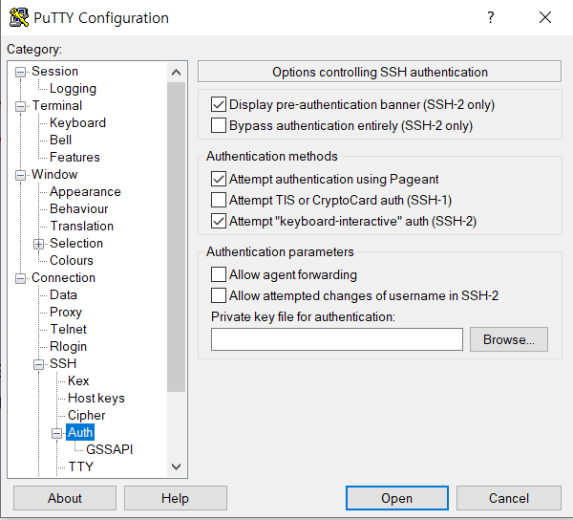Open Cipher category
The image size is (573, 520).
[86, 416]
